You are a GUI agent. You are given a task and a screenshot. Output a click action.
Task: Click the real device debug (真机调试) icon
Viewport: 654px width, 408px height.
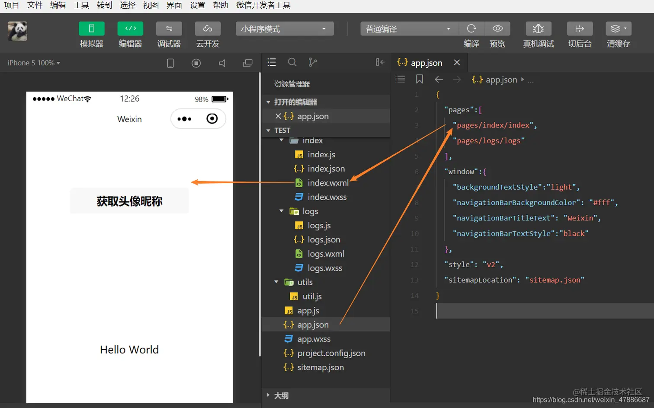[x=539, y=29]
